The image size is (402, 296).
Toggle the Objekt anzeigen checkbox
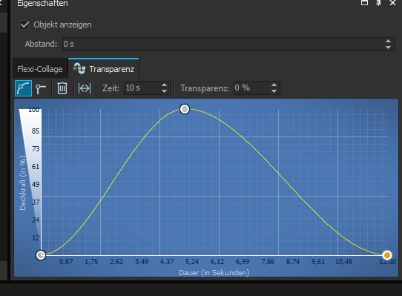(x=24, y=25)
